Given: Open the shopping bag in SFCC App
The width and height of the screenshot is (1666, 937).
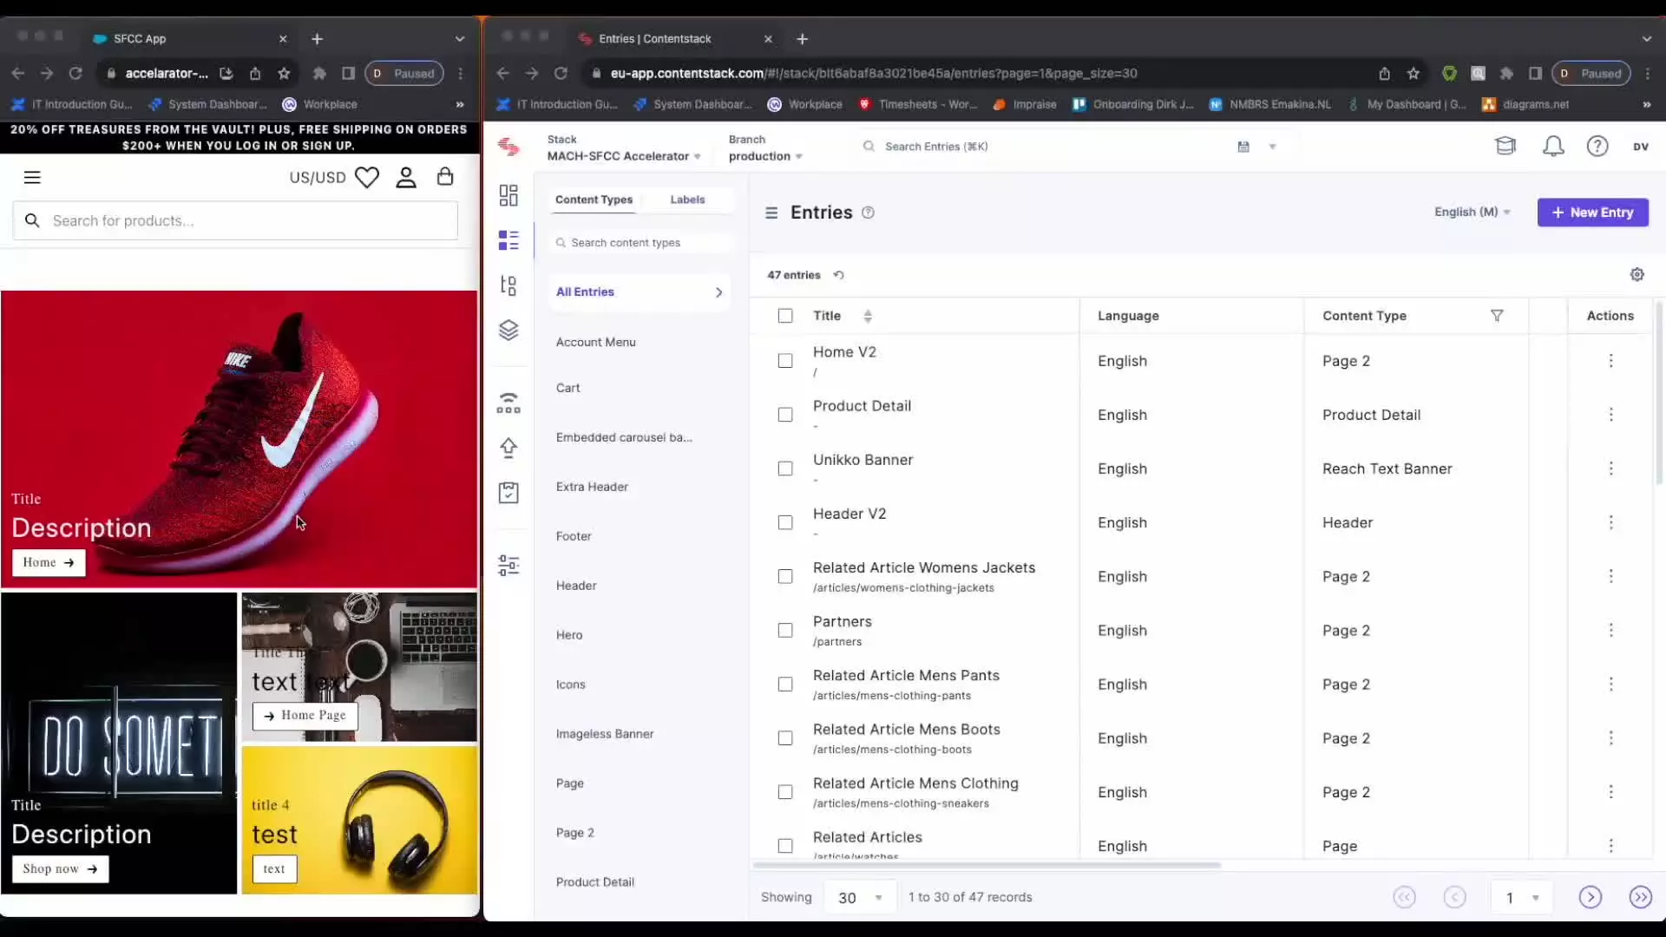Looking at the screenshot, I should (x=445, y=177).
